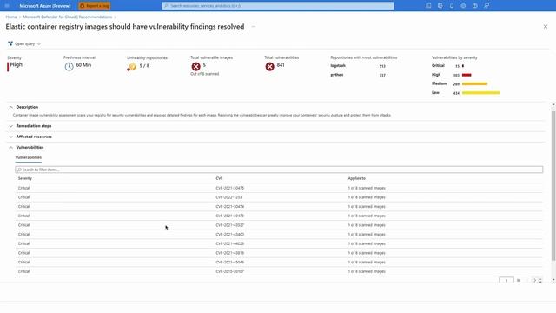556x313 pixels.
Task: Click the Freshness interval clock icon
Action: 69,66
